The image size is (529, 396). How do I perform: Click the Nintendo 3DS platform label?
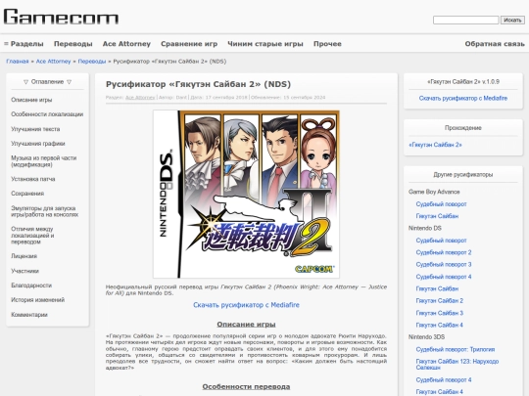[x=427, y=337]
